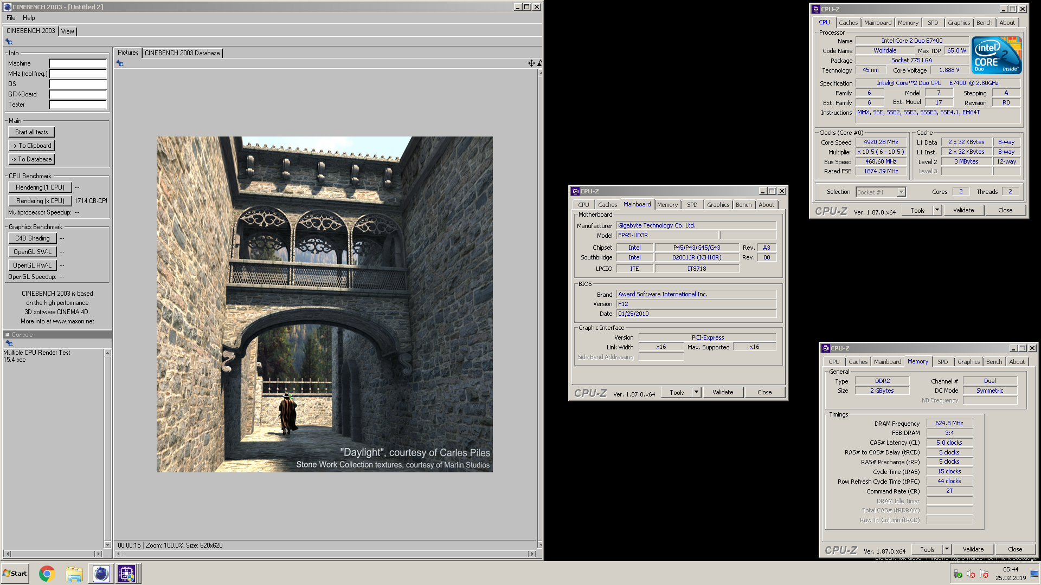Open Caches tab in CPU-Z CPU window

click(849, 23)
